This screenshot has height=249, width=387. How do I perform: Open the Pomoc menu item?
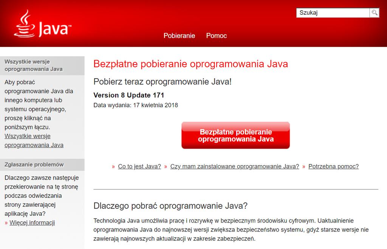[x=217, y=36]
